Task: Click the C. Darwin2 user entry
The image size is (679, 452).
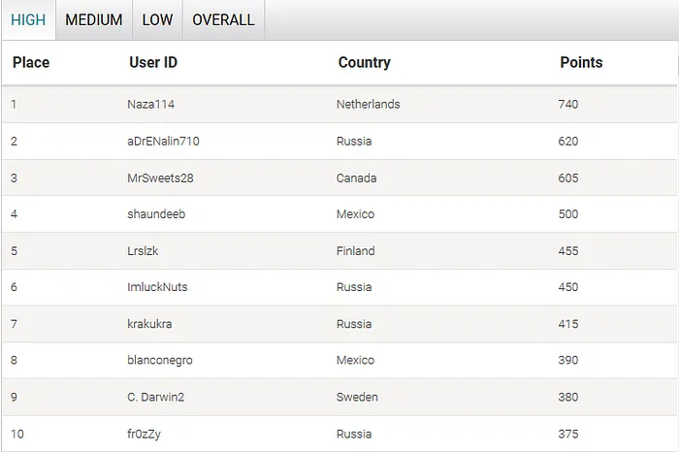Action: [x=155, y=397]
